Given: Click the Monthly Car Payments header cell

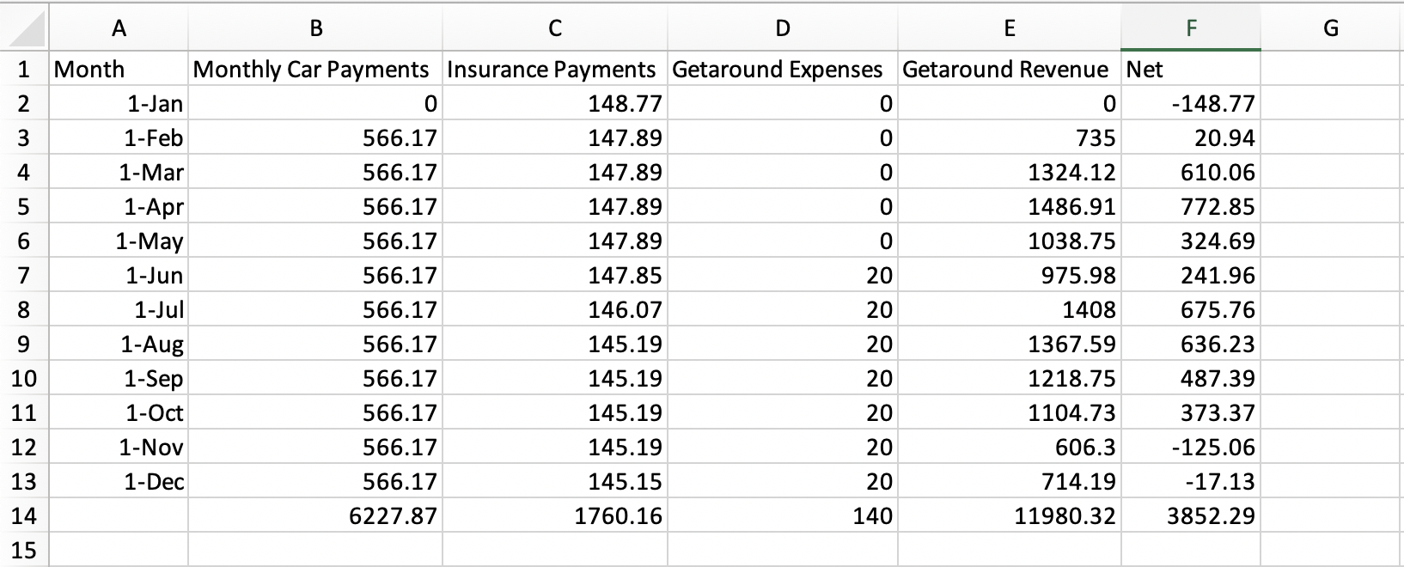Looking at the screenshot, I should (315, 69).
